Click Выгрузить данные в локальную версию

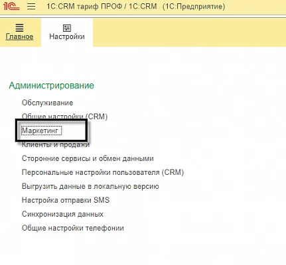90,186
